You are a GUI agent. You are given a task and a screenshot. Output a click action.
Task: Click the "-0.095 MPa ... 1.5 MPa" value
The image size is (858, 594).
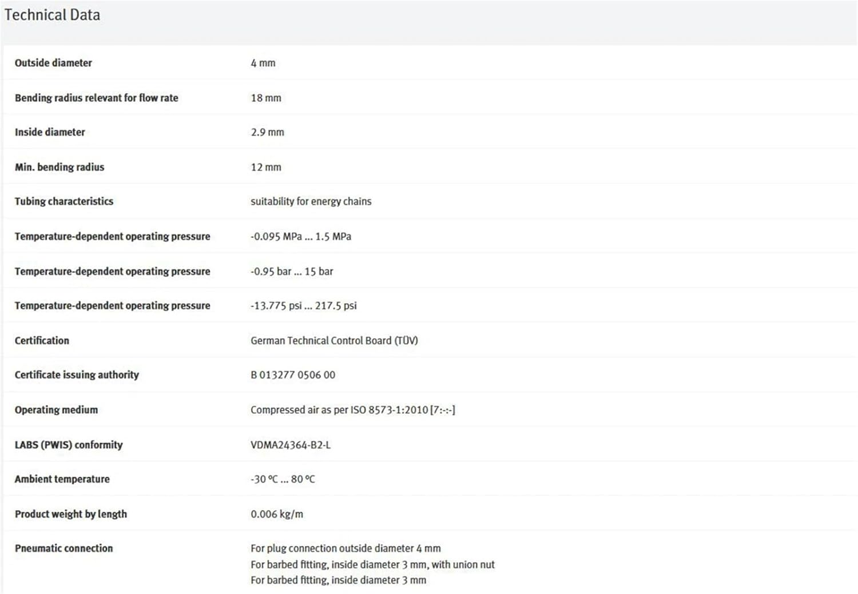tap(301, 236)
